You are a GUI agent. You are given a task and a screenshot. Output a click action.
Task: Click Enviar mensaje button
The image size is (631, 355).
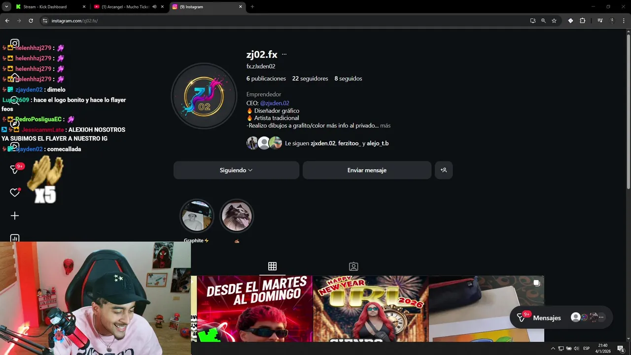click(x=367, y=170)
